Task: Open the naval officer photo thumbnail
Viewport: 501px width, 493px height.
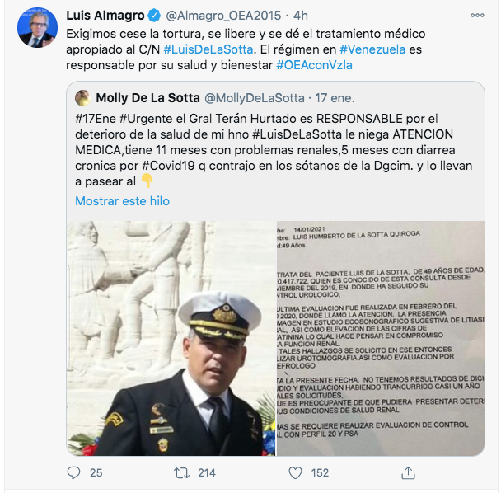Action: 171,338
